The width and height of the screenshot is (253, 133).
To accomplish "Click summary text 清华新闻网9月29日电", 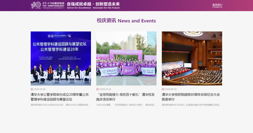I will [x=192, y=105].
